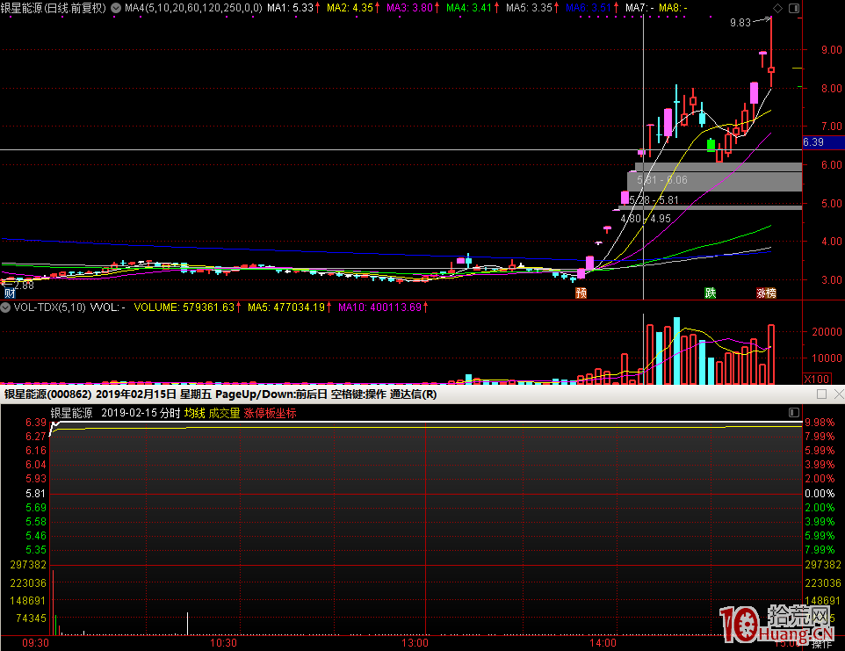Click the green 跌 marker on the chart
This screenshot has height=651, width=845.
pos(710,293)
